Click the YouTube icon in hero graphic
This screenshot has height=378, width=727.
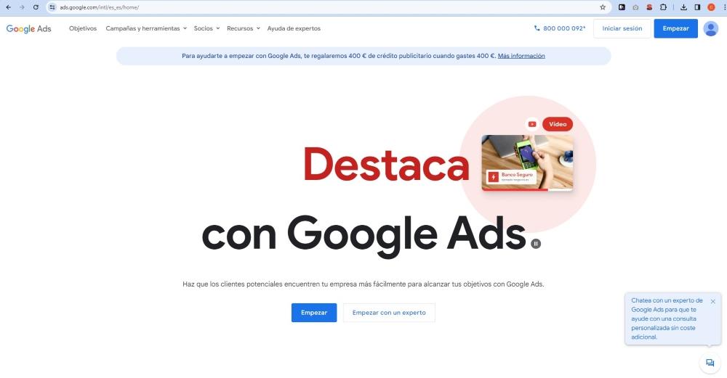(x=532, y=124)
